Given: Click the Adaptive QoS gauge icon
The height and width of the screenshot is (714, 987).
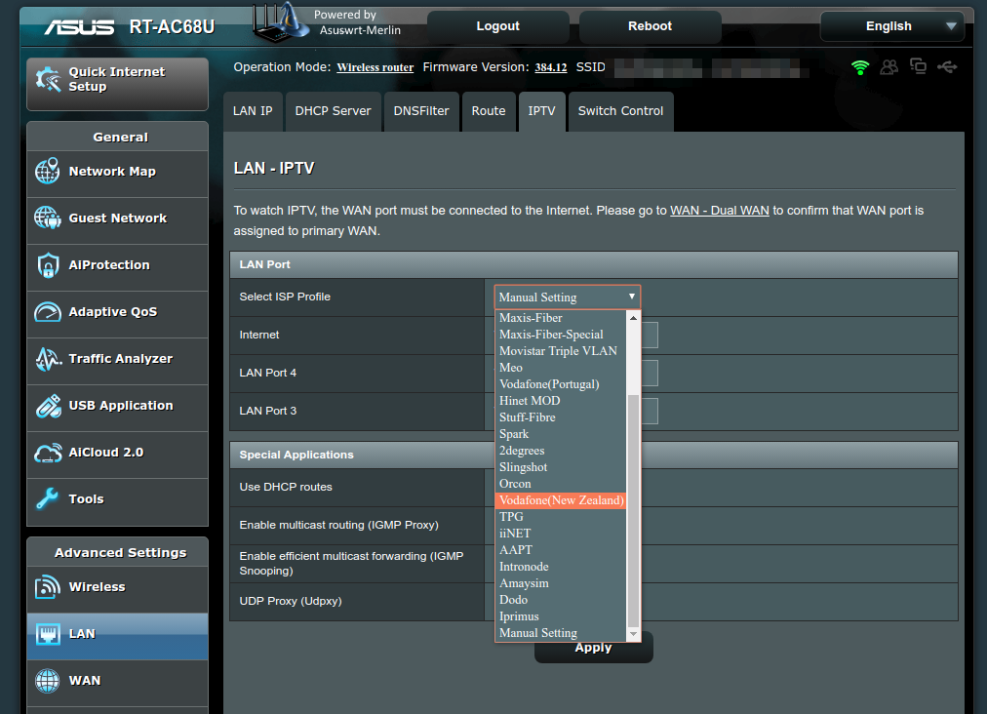Looking at the screenshot, I should [47, 312].
